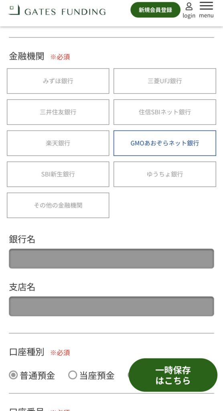Click the menu text label
Viewport: 223px width, 411px height.
(206, 16)
